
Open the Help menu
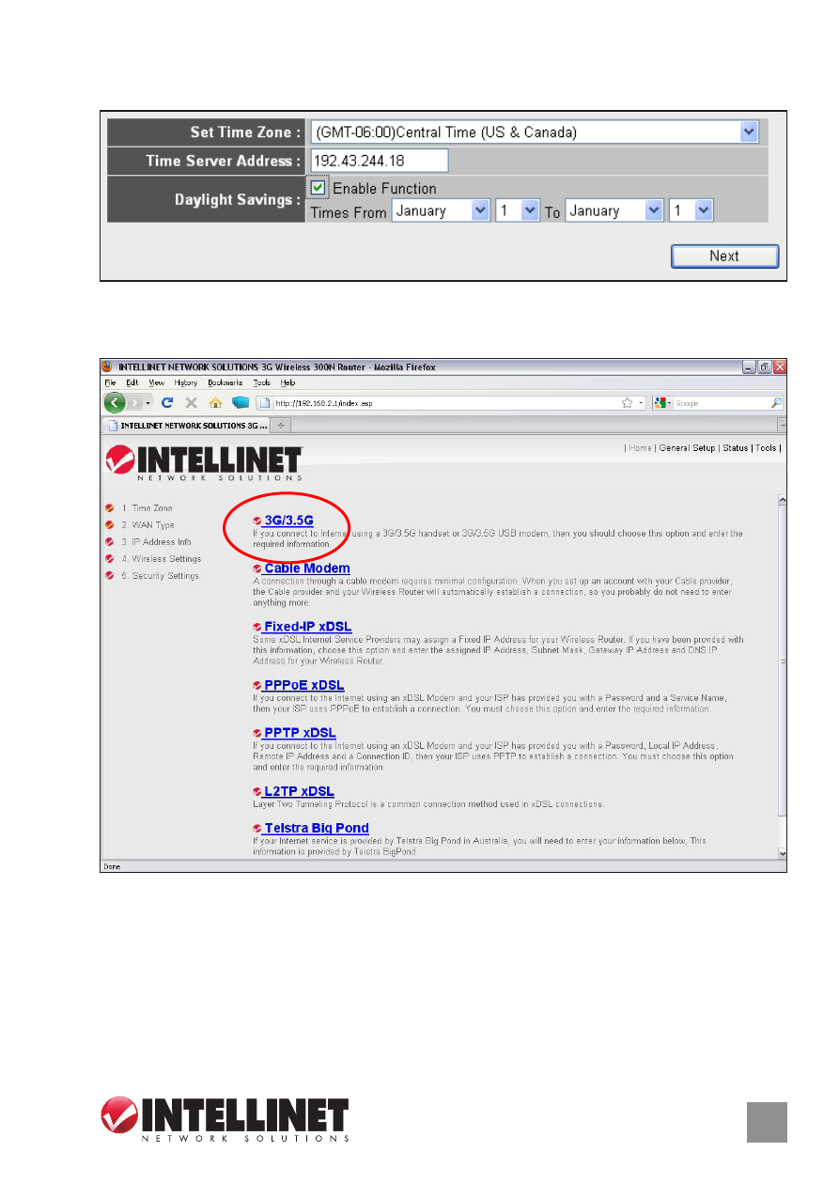[x=288, y=383]
